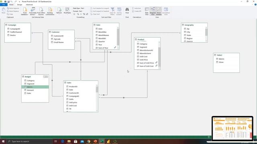Screen dimensions: 257x144
Task: Select the Table2 table header
Action: (226, 55)
